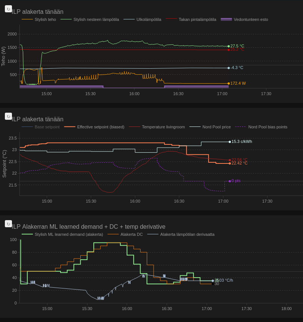Click Vedontunteen esto purple legend swatch
This screenshot has height=322, width=303.
[x=226, y=19]
